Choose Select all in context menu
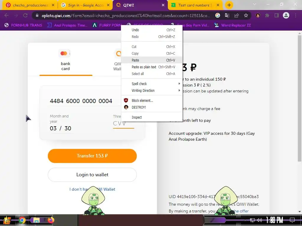302x226 pixels. point(152,74)
